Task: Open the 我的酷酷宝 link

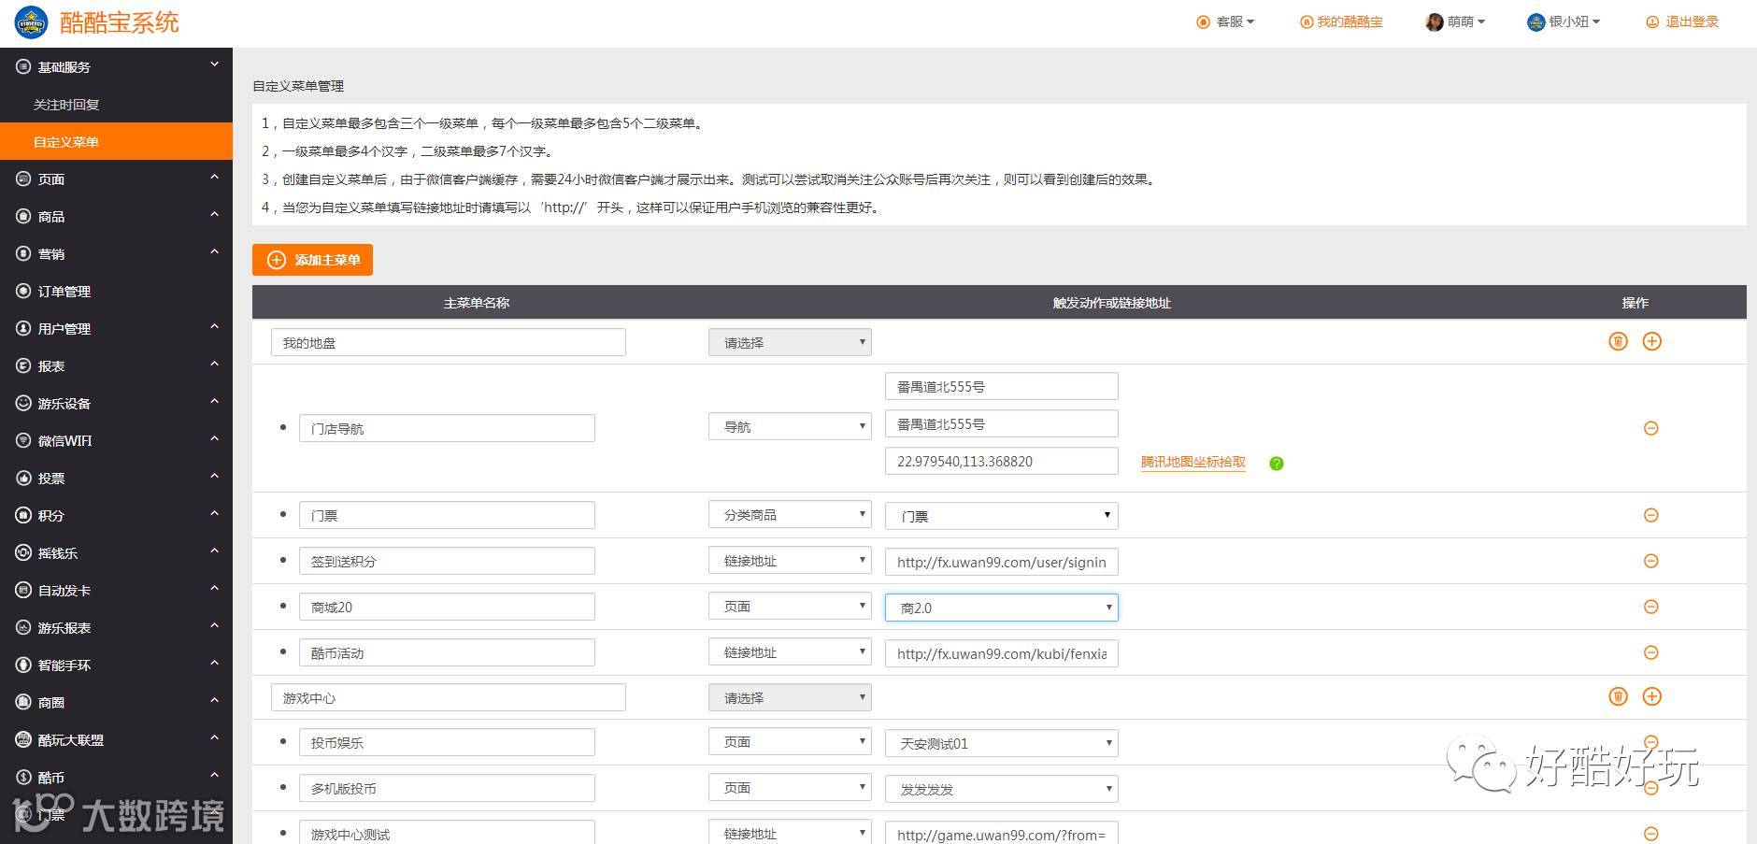Action: [1341, 22]
